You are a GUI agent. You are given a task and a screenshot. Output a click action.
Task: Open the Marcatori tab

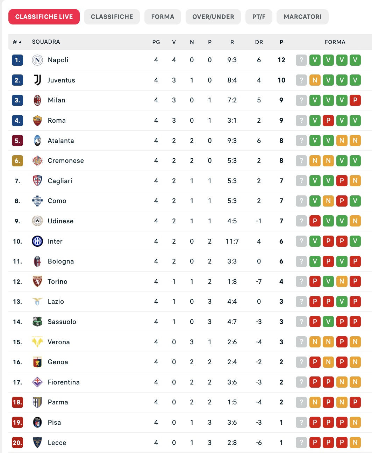302,17
